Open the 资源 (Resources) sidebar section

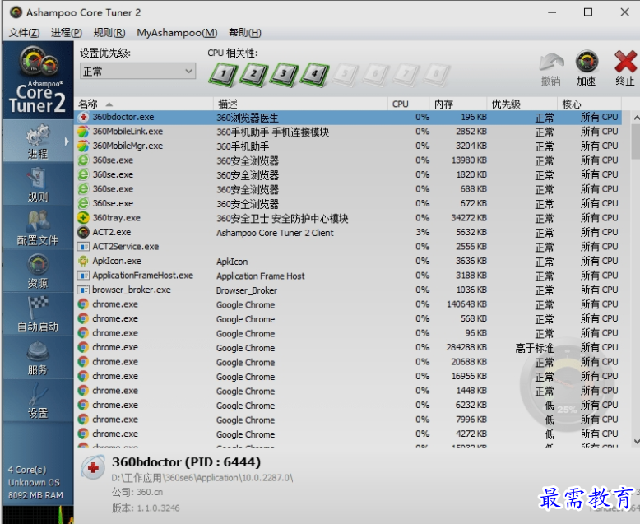pos(38,271)
